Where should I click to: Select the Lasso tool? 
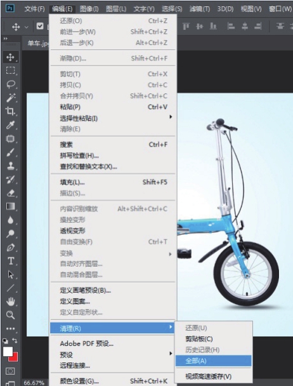click(x=11, y=84)
